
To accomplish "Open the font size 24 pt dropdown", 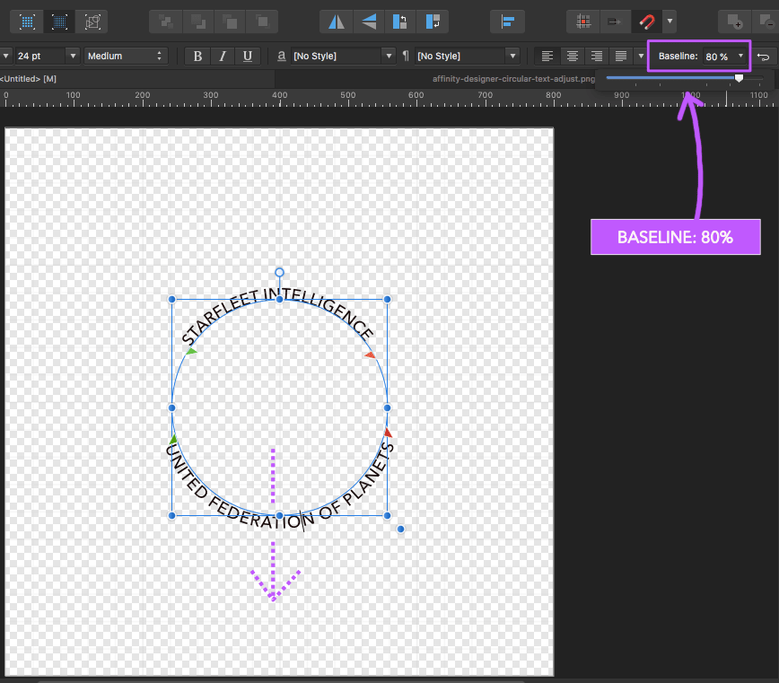I will (73, 56).
